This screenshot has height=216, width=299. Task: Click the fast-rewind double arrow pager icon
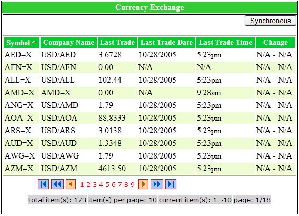pos(57,184)
